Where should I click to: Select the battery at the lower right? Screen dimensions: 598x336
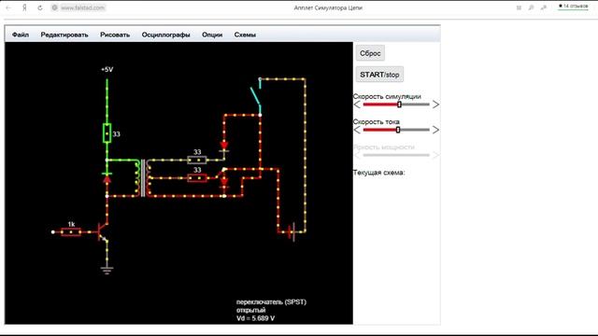coord(292,231)
